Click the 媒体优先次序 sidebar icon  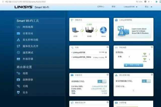(x=18, y=46)
